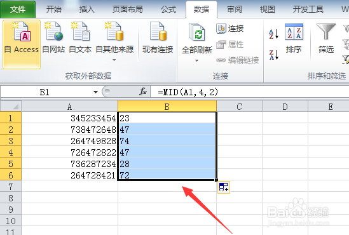349x235 pixels.
Task: Switch to the 视图 view tab
Action: (268, 10)
